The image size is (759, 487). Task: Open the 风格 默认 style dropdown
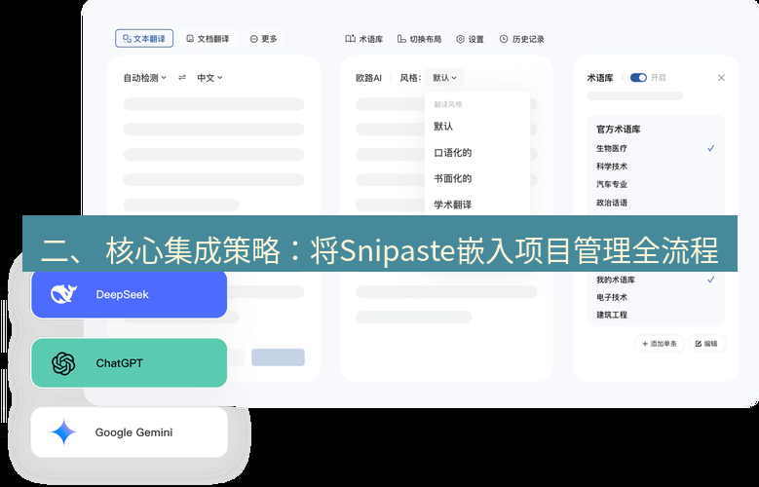(x=444, y=78)
